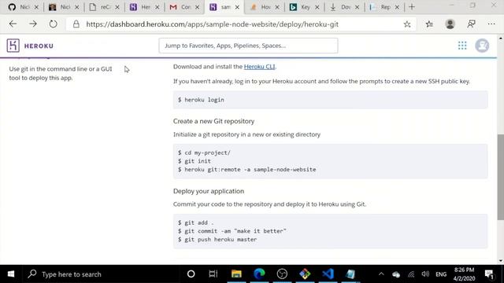
Task: Click the 'git add .' command line
Action: (196, 222)
